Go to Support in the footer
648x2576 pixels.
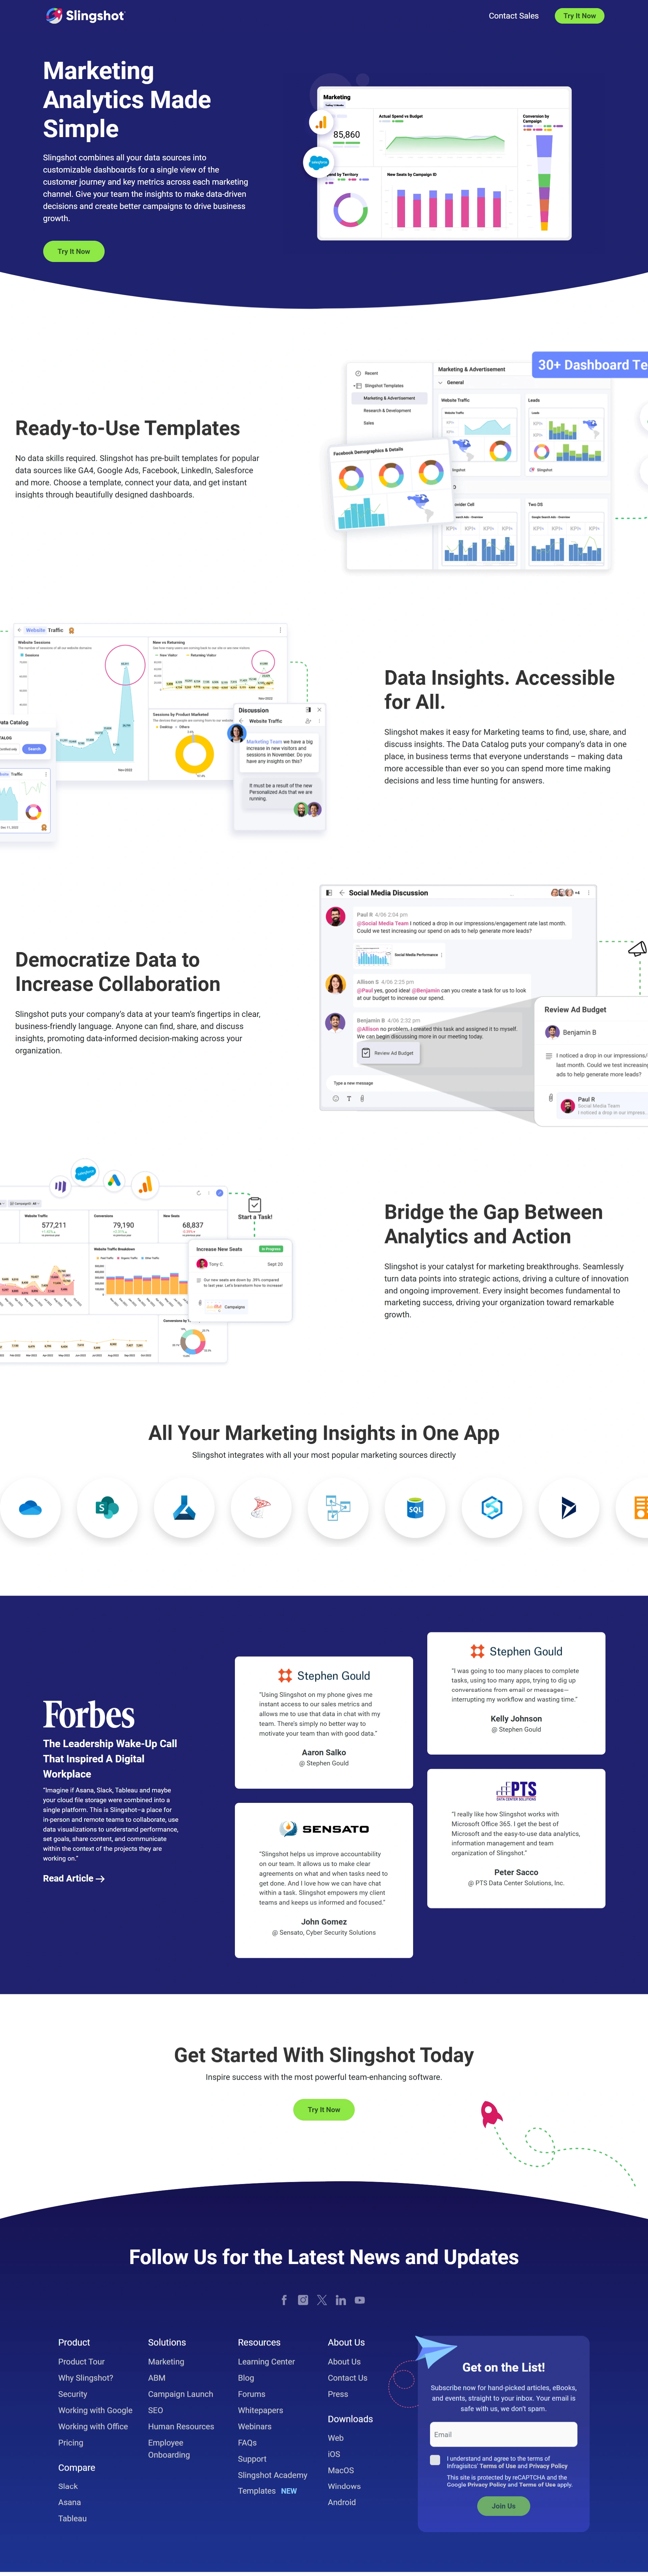point(252,2459)
